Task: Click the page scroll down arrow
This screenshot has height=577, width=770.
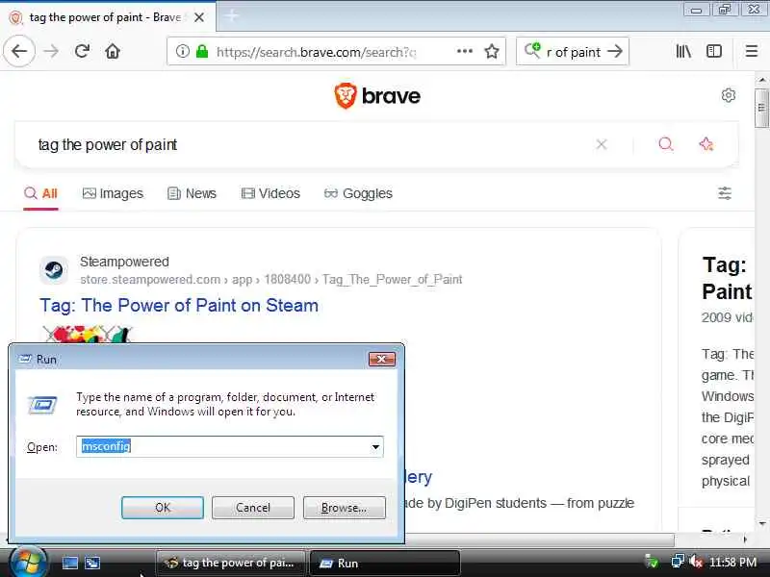Action: (x=761, y=523)
